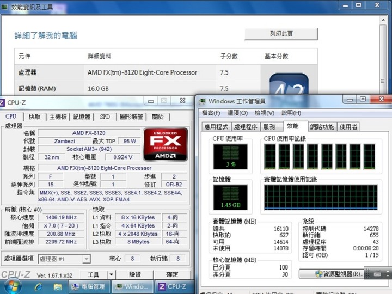Click the 記憶體 (RAM) row showing 16.0 GB
Screen dimensions: 392x294
click(138, 89)
